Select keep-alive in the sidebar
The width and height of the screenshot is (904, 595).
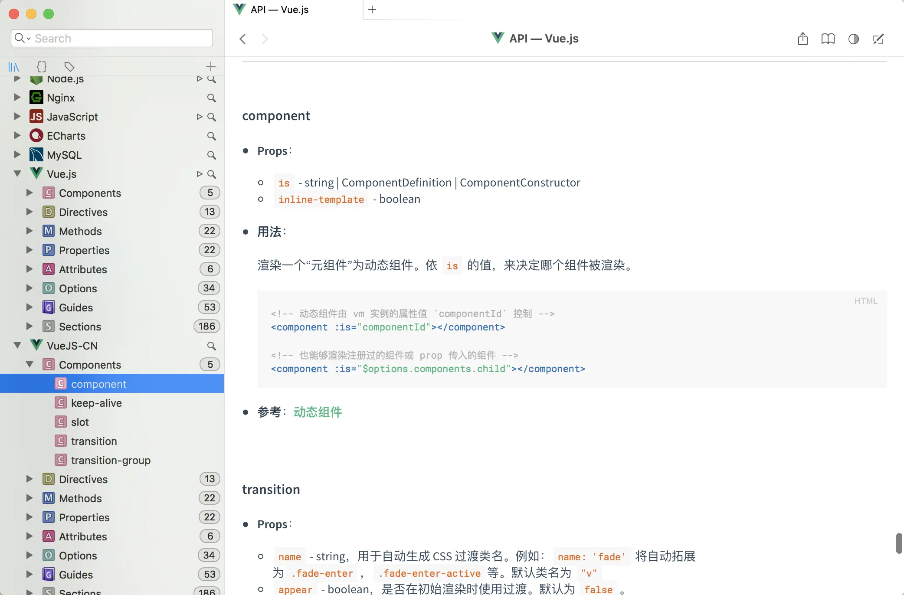(96, 403)
